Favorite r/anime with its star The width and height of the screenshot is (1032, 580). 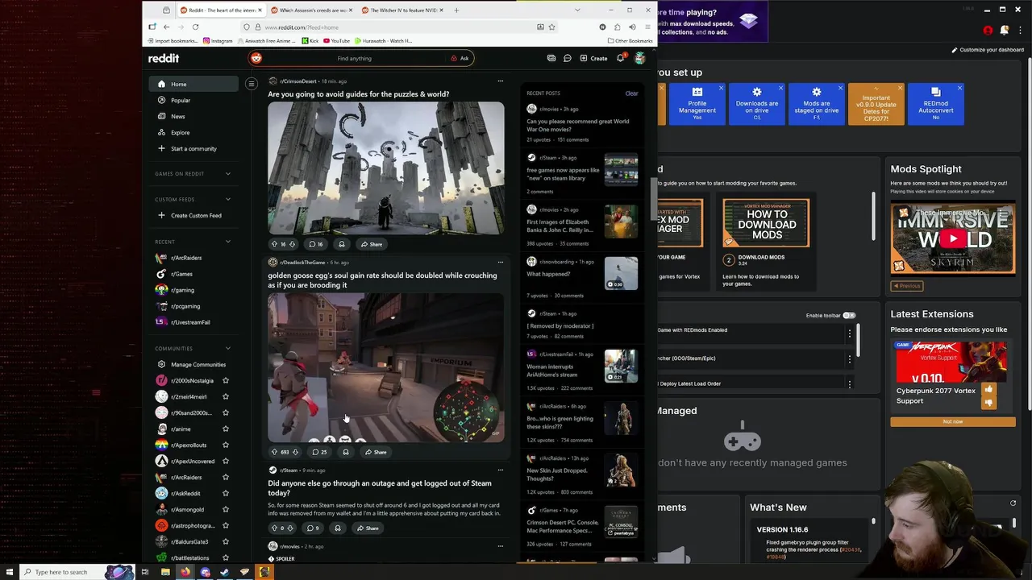(x=226, y=429)
